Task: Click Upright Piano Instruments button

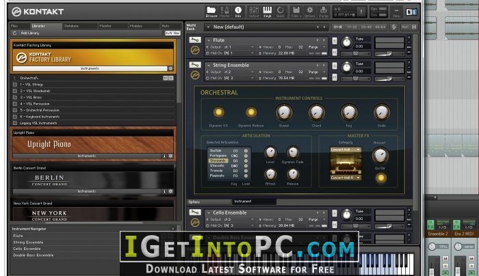Action: [x=87, y=156]
